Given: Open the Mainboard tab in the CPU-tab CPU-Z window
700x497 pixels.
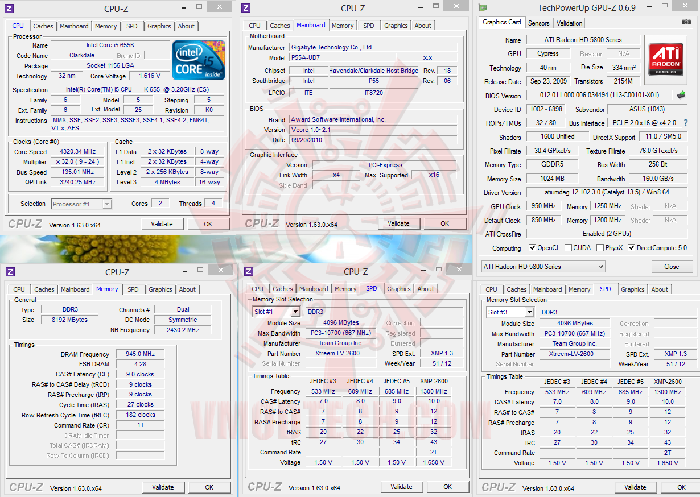Looking at the screenshot, I should click(74, 26).
